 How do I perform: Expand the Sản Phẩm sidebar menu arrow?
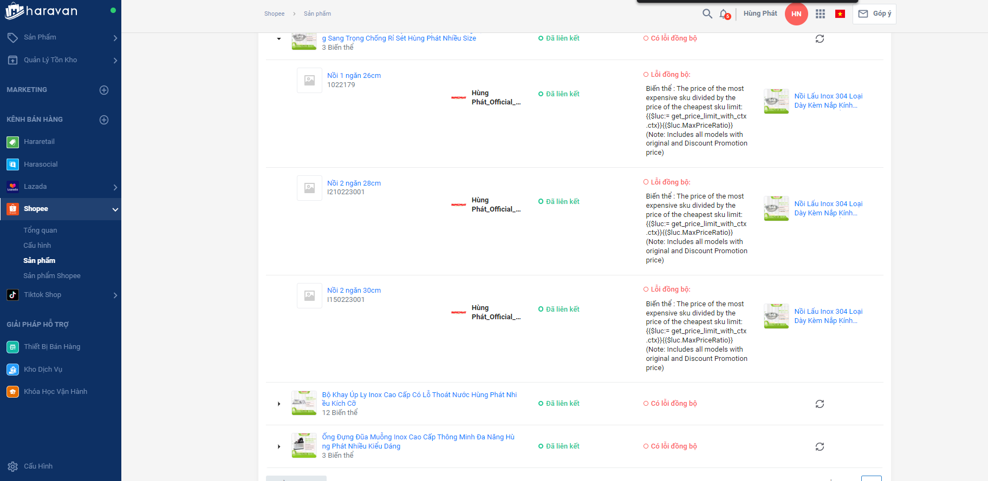coord(115,38)
